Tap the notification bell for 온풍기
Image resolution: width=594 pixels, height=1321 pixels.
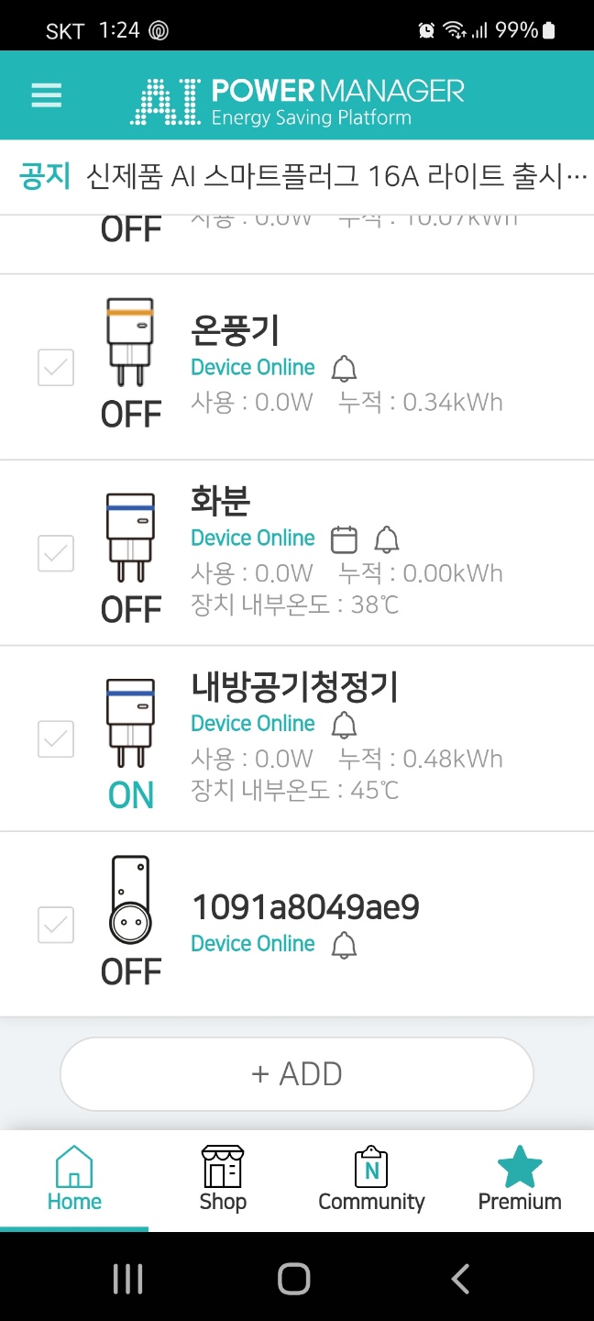[344, 369]
